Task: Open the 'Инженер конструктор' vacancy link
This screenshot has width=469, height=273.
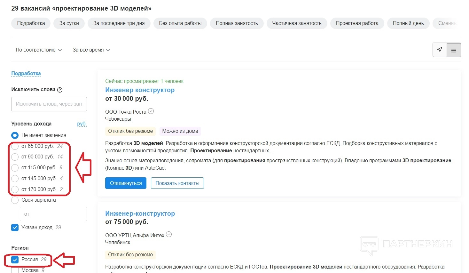Action: pyautogui.click(x=140, y=90)
